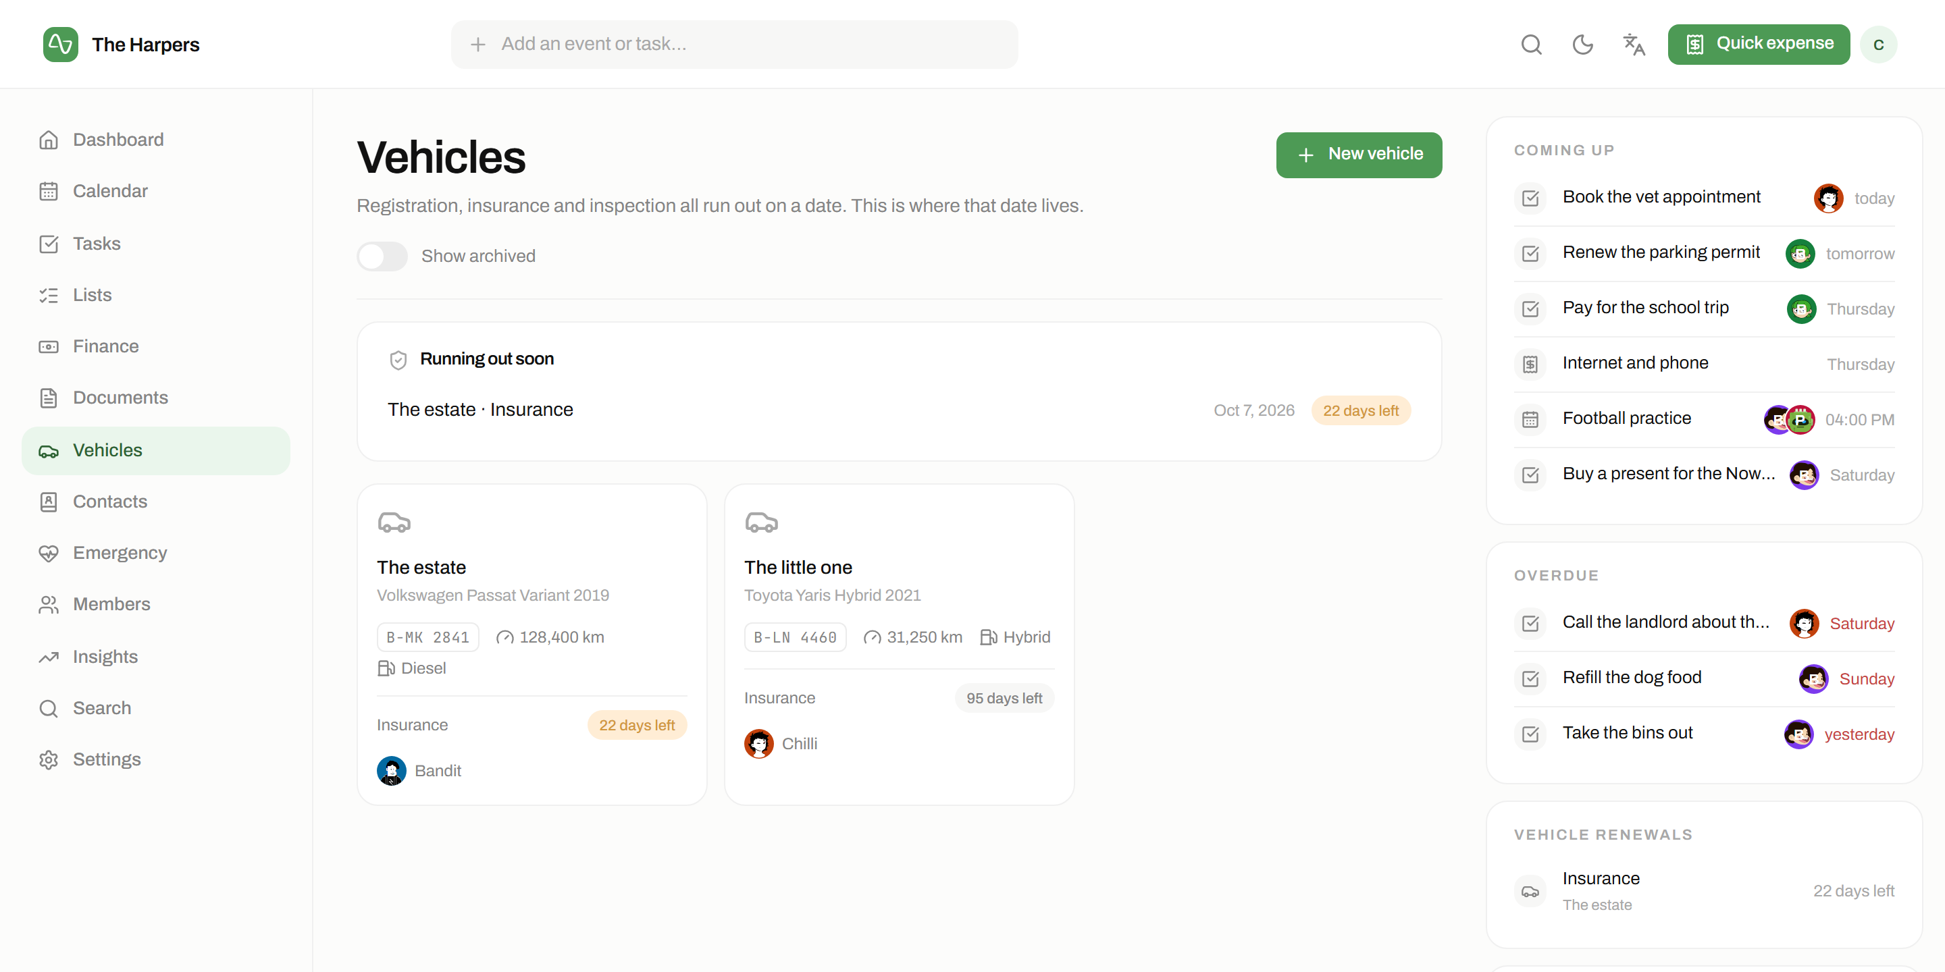Open the user avatar 'C' menu
This screenshot has height=972, width=1945.
pos(1877,45)
